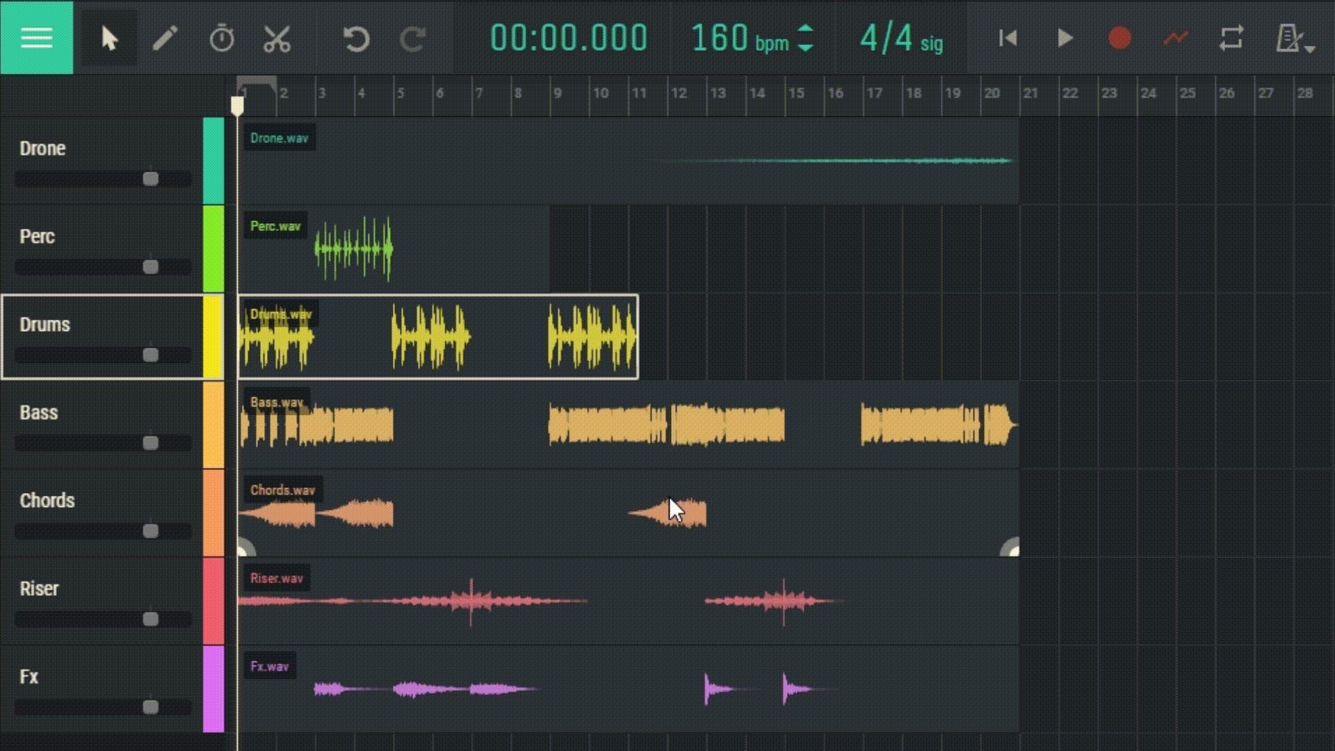Open metronome options dropdown arrow

coord(1311,49)
